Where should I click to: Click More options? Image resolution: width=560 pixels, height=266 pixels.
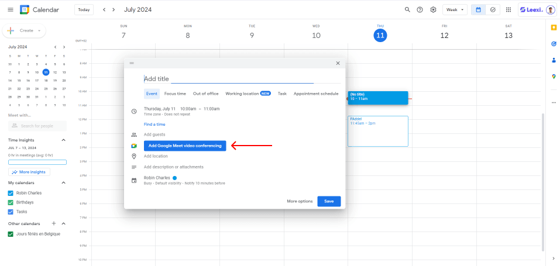coord(300,201)
